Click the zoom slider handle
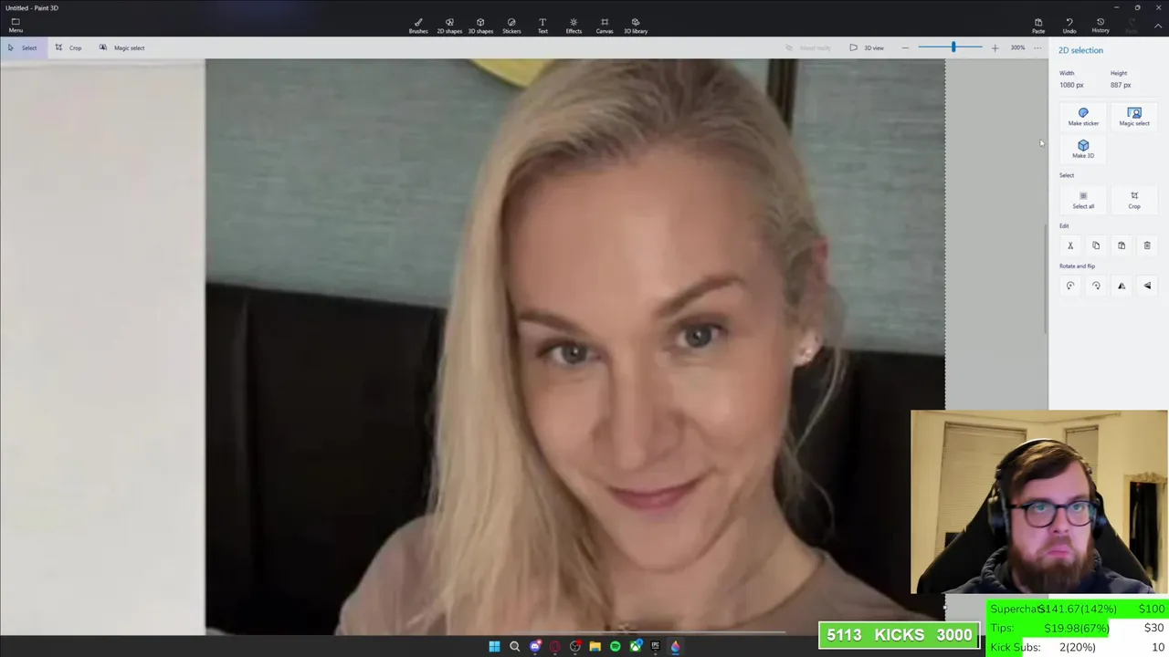Screen dimensions: 1169x657 (953, 47)
